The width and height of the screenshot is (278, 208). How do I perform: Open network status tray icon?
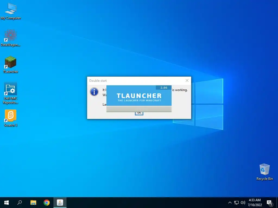pyautogui.click(x=236, y=203)
